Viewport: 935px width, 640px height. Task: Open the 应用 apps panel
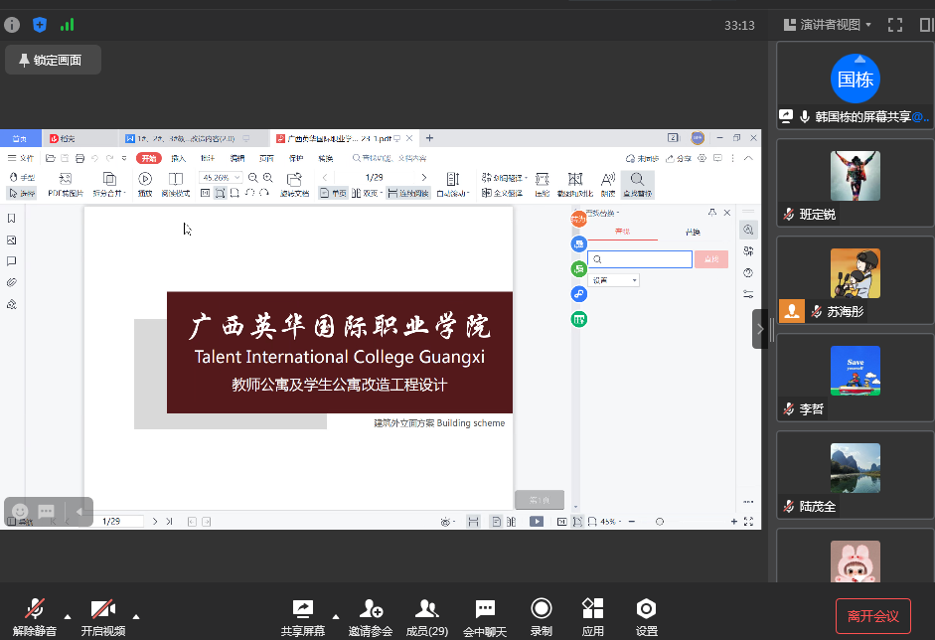pos(593,616)
